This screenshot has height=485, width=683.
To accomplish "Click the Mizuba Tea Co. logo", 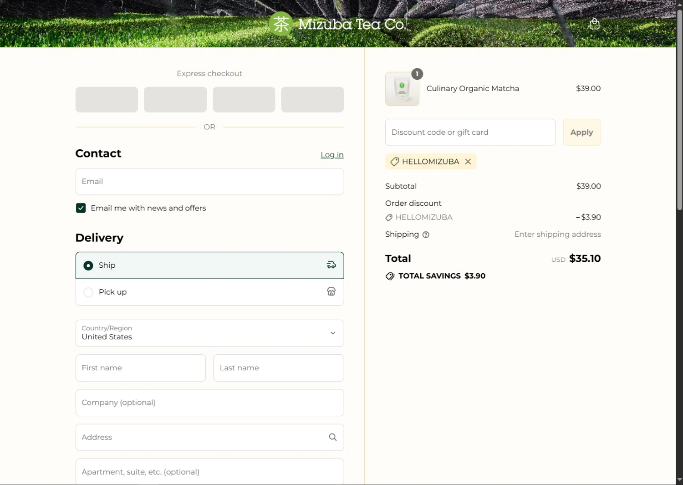I will (x=337, y=24).
